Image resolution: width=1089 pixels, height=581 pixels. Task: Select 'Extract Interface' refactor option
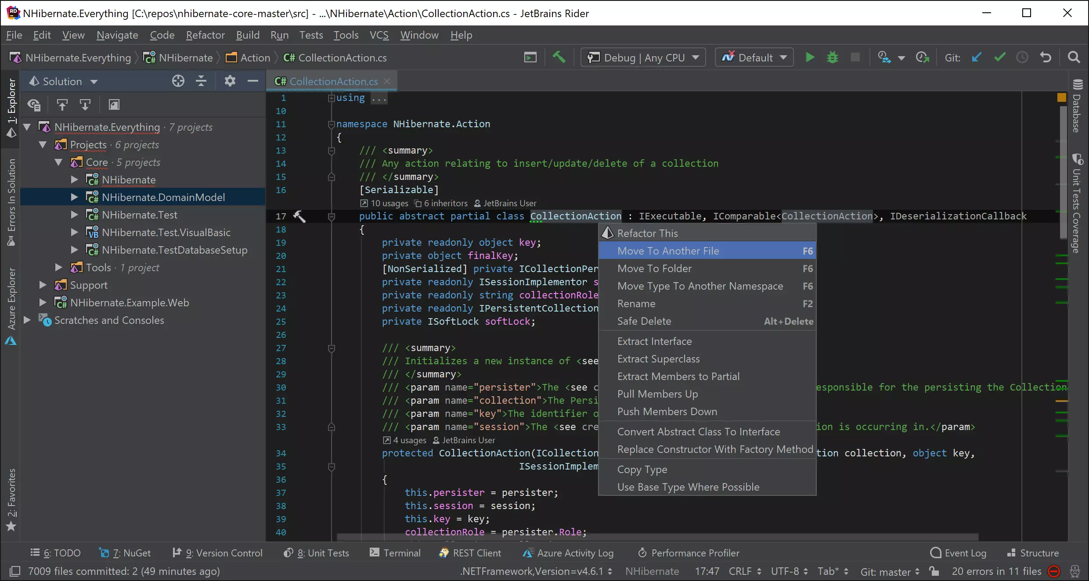[654, 341]
